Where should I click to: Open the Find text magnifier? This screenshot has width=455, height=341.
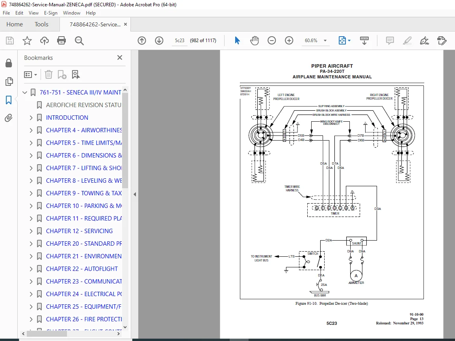79,41
